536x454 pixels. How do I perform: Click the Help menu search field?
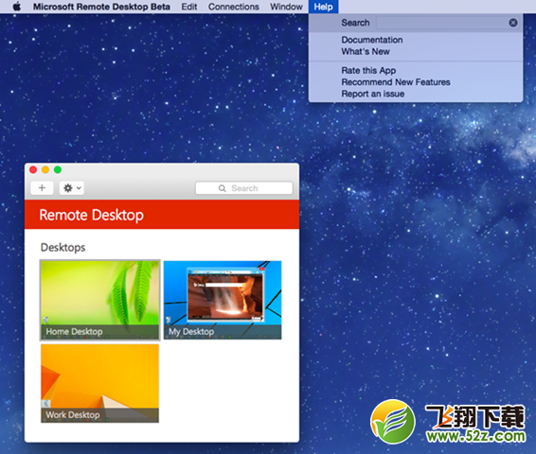click(447, 23)
